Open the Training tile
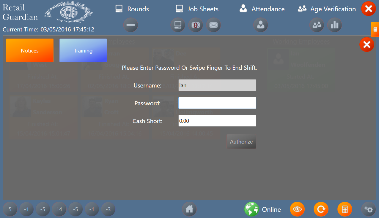The height and width of the screenshot is (218, 379). click(83, 50)
